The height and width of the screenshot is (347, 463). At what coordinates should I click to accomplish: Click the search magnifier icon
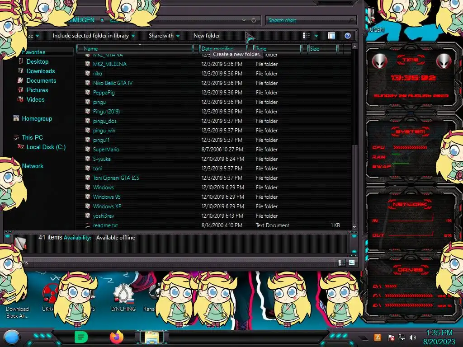pyautogui.click(x=351, y=20)
